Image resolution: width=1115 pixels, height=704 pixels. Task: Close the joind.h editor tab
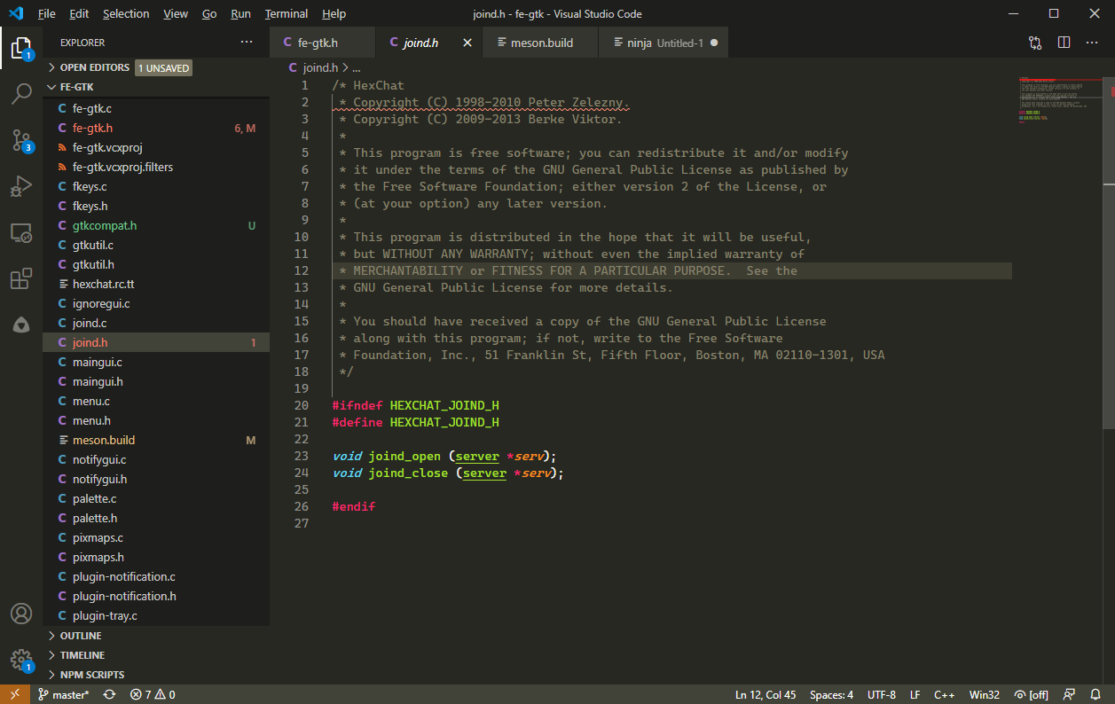467,43
